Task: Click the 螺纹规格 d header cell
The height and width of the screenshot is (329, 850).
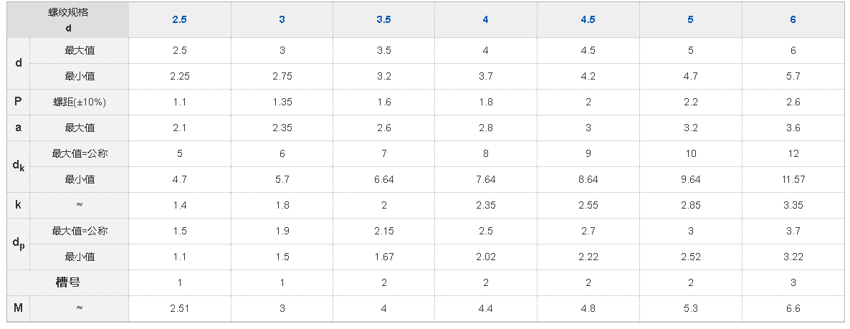Action: pos(69,19)
